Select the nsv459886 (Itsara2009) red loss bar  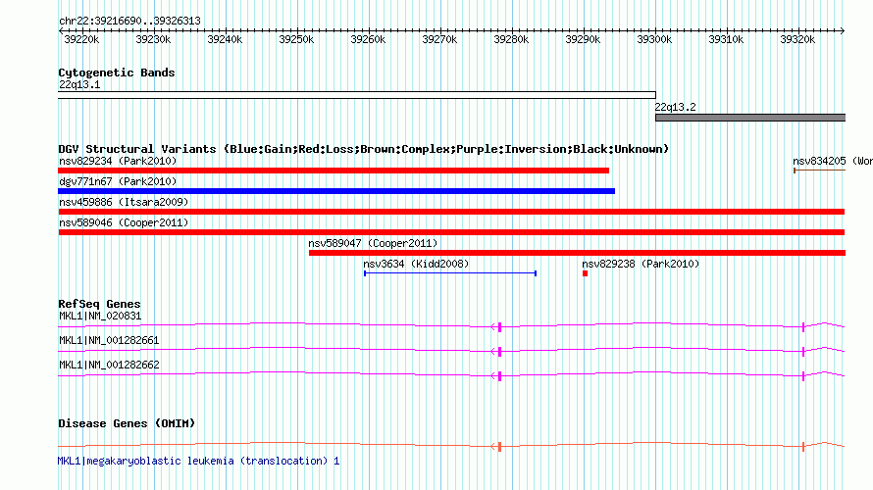pyautogui.click(x=451, y=212)
